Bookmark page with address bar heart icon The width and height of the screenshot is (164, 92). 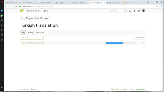(157, 6)
